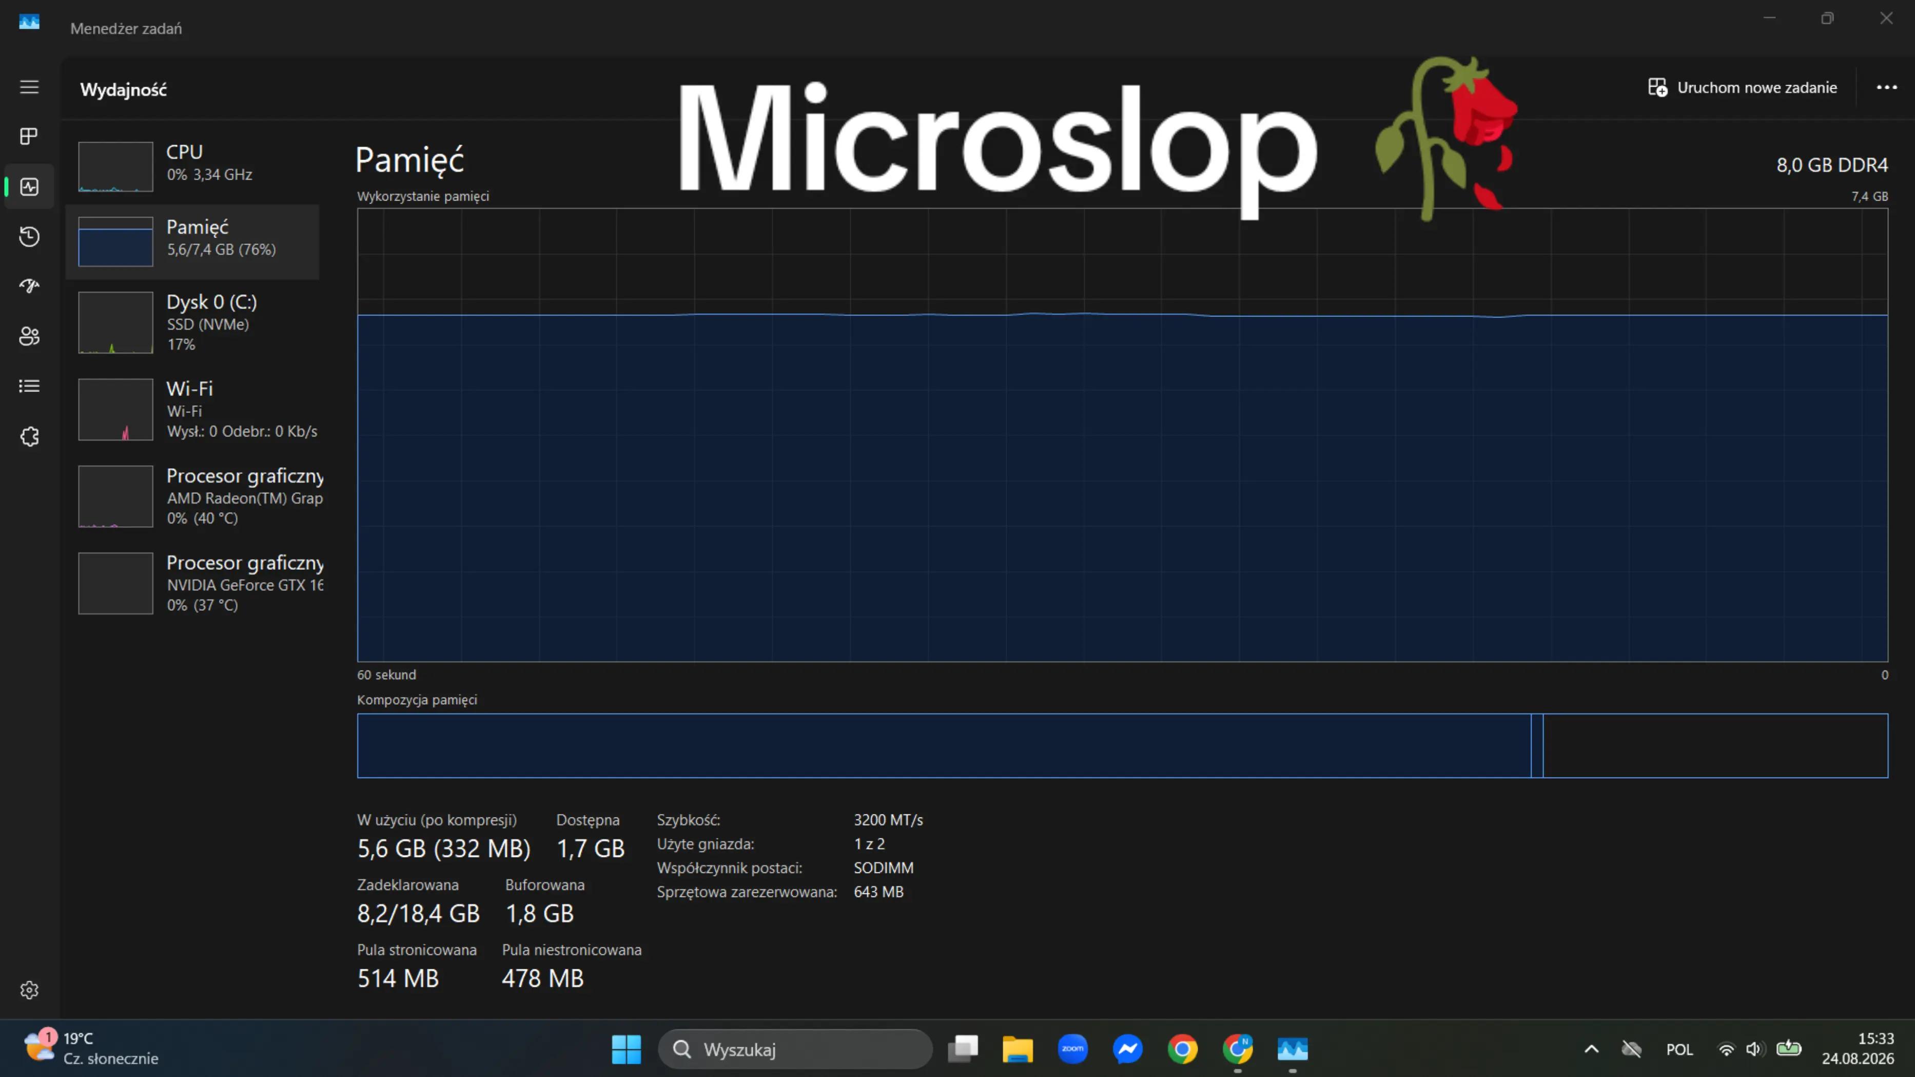Open App history from the sidebar
The image size is (1915, 1077).
[x=29, y=236]
